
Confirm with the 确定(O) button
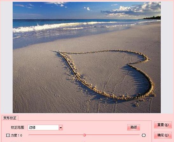[163, 135]
